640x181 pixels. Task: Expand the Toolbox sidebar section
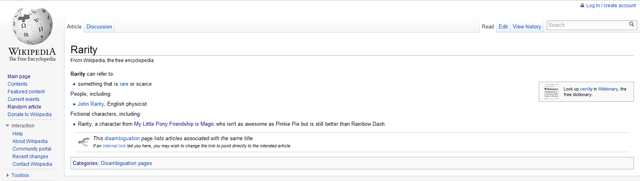(8, 175)
